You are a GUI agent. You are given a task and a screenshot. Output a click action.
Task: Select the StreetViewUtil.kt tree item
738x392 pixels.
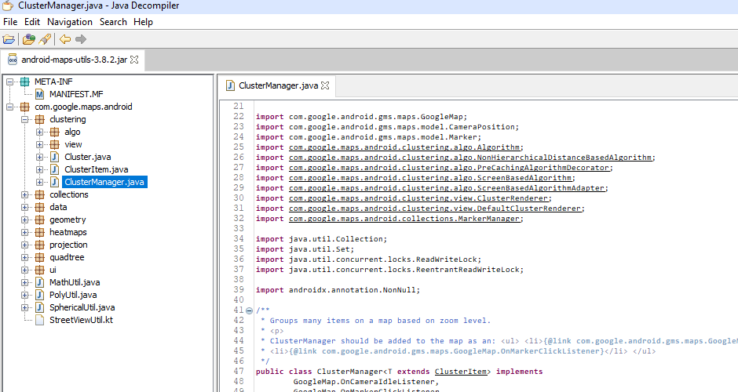pyautogui.click(x=81, y=320)
